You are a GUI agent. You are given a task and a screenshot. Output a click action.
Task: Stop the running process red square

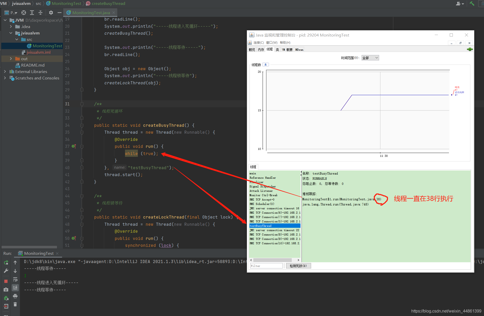coord(6,281)
